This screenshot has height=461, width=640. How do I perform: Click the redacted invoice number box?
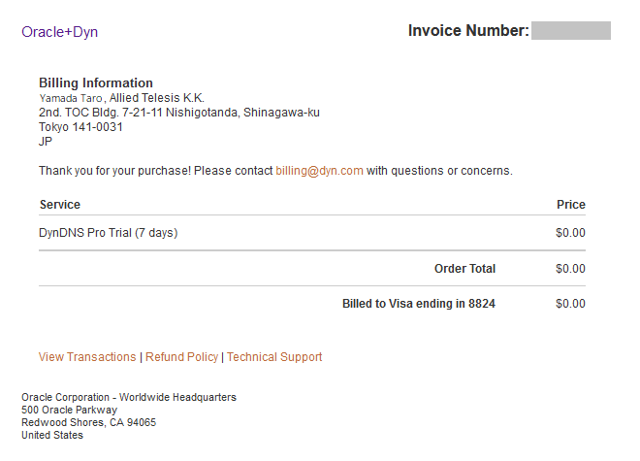[x=571, y=31]
